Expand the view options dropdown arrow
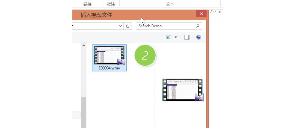 pos(176,37)
